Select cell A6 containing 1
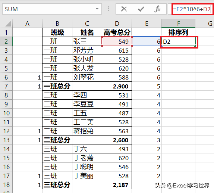 pyautogui.click(x=28, y=77)
